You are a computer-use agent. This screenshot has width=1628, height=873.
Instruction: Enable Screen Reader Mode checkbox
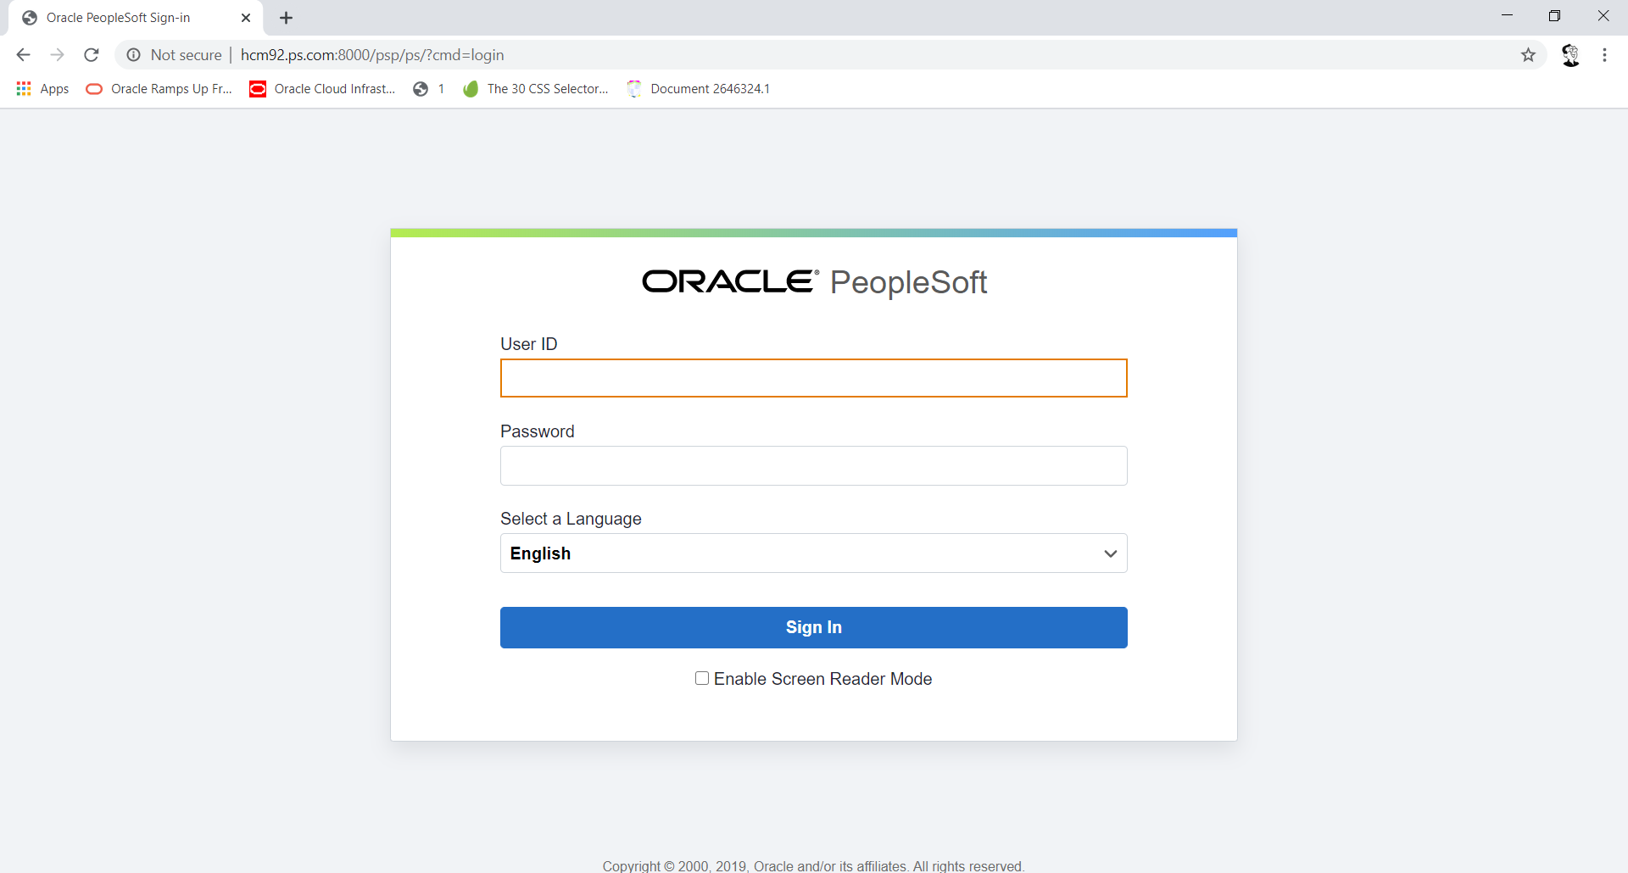tap(702, 678)
